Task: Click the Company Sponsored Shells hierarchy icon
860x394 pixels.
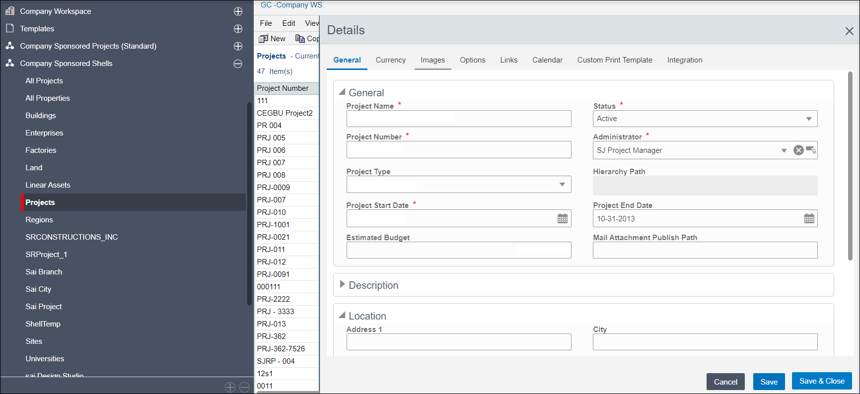Action: pyautogui.click(x=10, y=63)
